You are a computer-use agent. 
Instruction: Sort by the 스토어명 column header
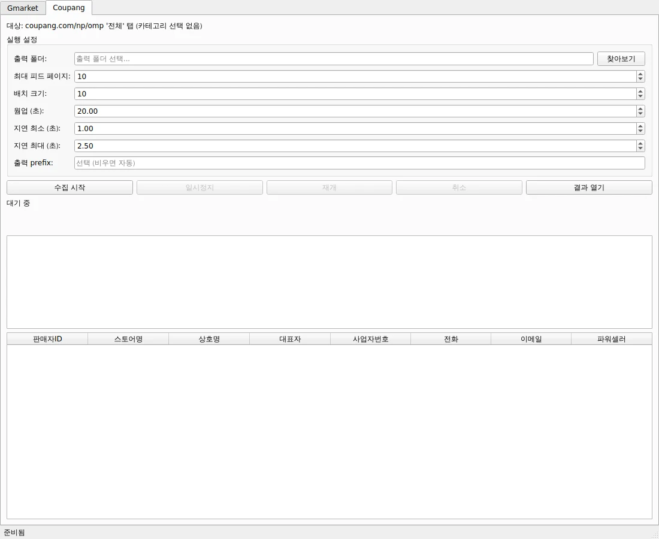coord(128,339)
